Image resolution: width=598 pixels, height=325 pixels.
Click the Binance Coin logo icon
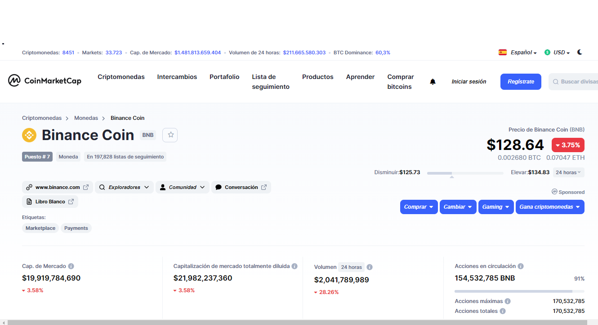pyautogui.click(x=29, y=135)
